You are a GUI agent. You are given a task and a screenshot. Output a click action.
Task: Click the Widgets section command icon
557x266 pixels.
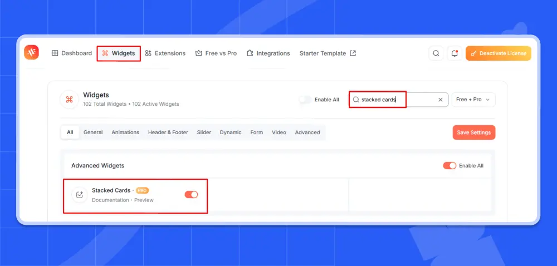69,99
